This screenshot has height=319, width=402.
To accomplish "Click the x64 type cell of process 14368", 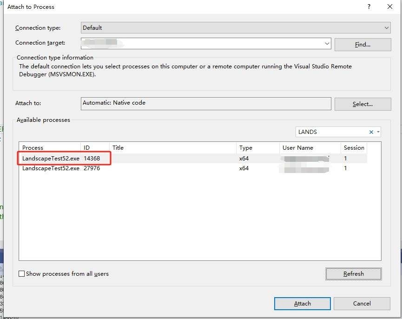I will click(x=244, y=159).
